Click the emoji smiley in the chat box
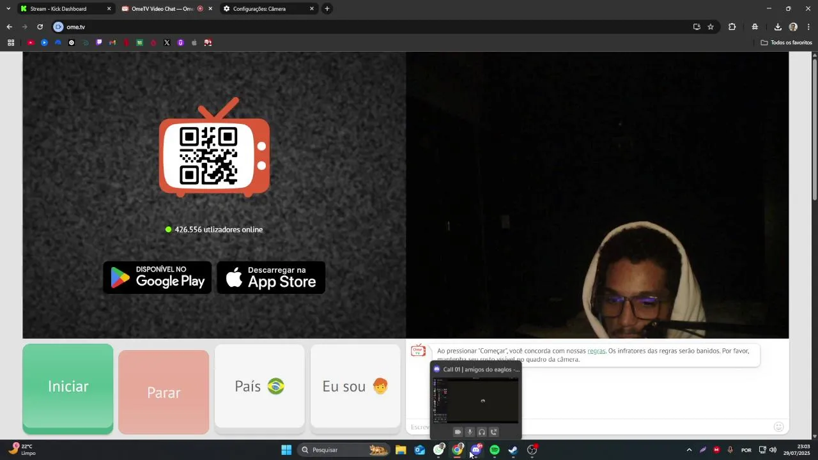The height and width of the screenshot is (460, 818). [x=778, y=427]
